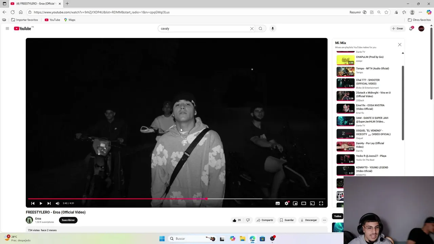434x244 pixels.
Task: Play the paused video
Action: tap(41, 203)
